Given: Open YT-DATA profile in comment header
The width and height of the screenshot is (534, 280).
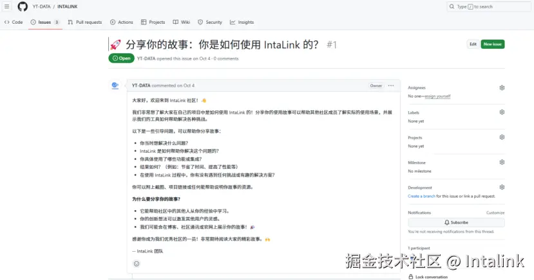Looking at the screenshot, I should pos(141,85).
